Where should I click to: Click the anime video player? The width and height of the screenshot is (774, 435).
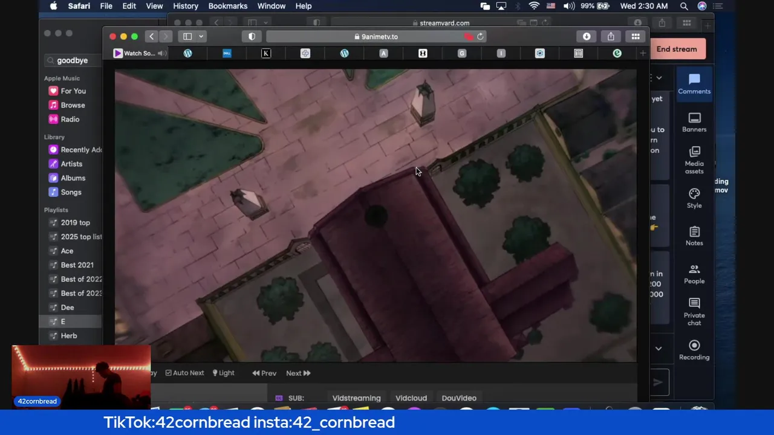coord(376,216)
